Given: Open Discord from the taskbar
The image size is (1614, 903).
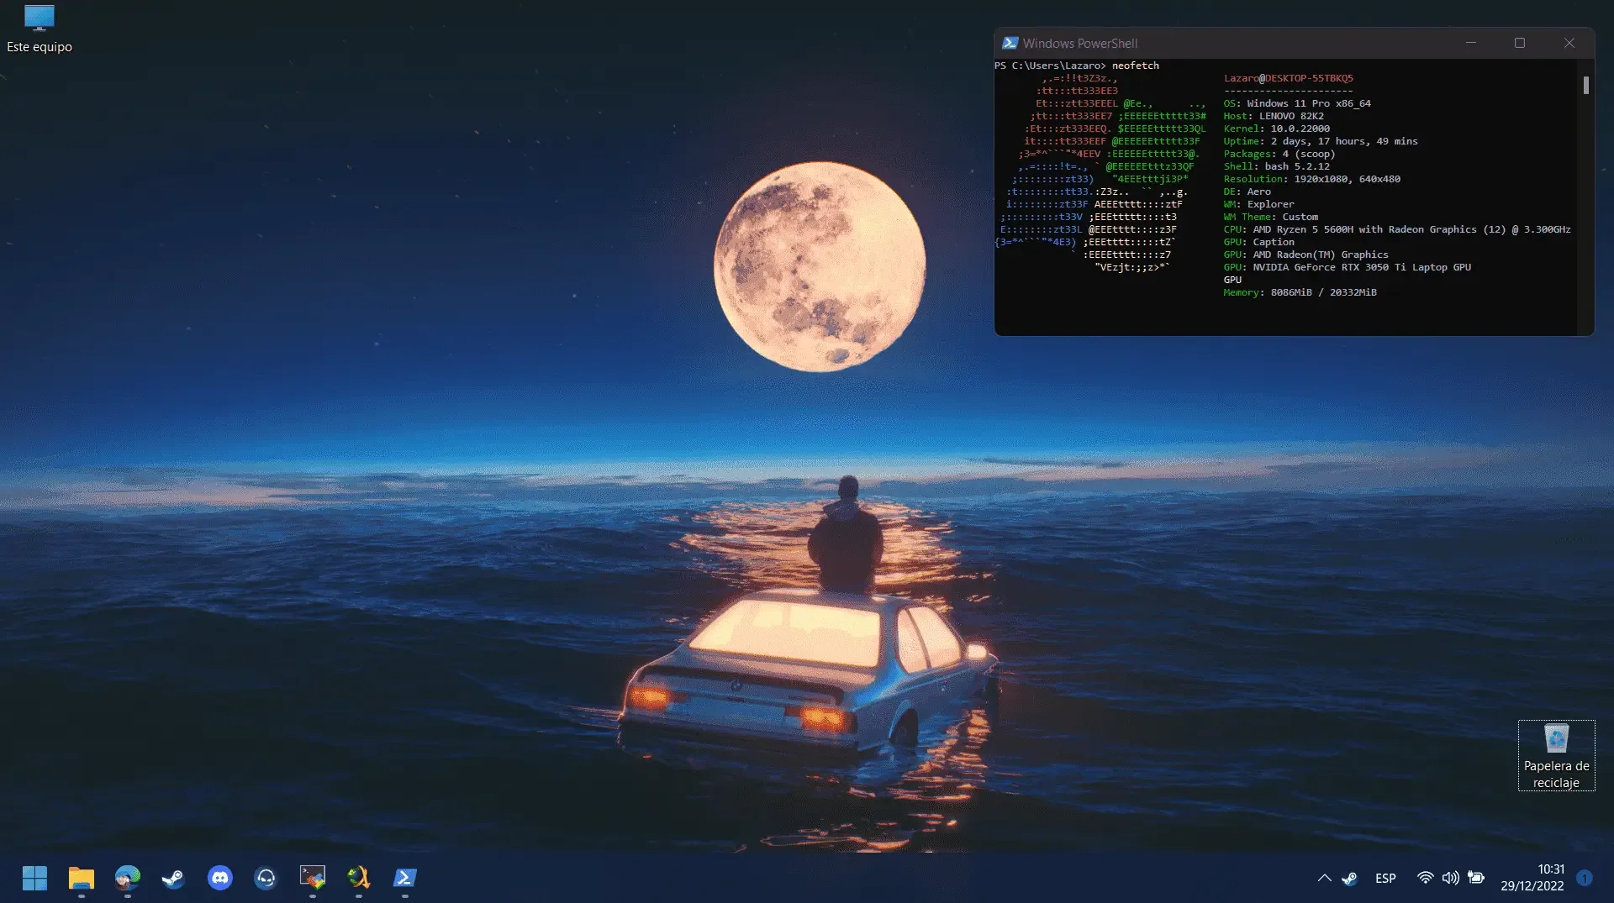Looking at the screenshot, I should pos(220,878).
